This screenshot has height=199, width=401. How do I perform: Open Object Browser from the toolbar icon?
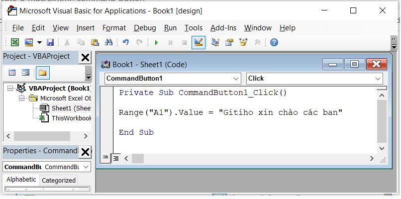(x=243, y=42)
